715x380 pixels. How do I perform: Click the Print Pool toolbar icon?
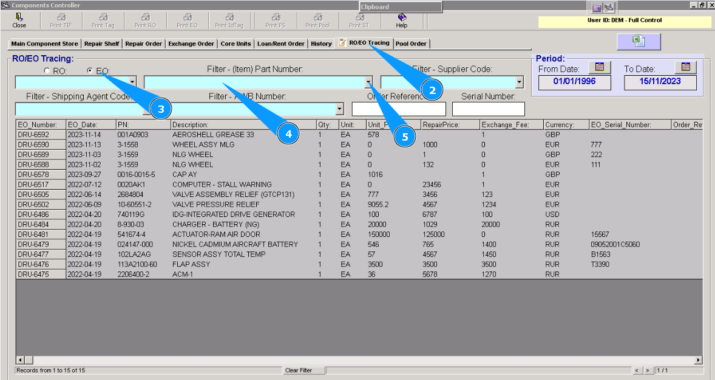[x=317, y=21]
